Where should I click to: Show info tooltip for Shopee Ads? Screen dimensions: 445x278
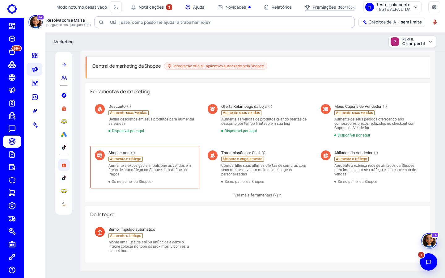[x=133, y=153]
